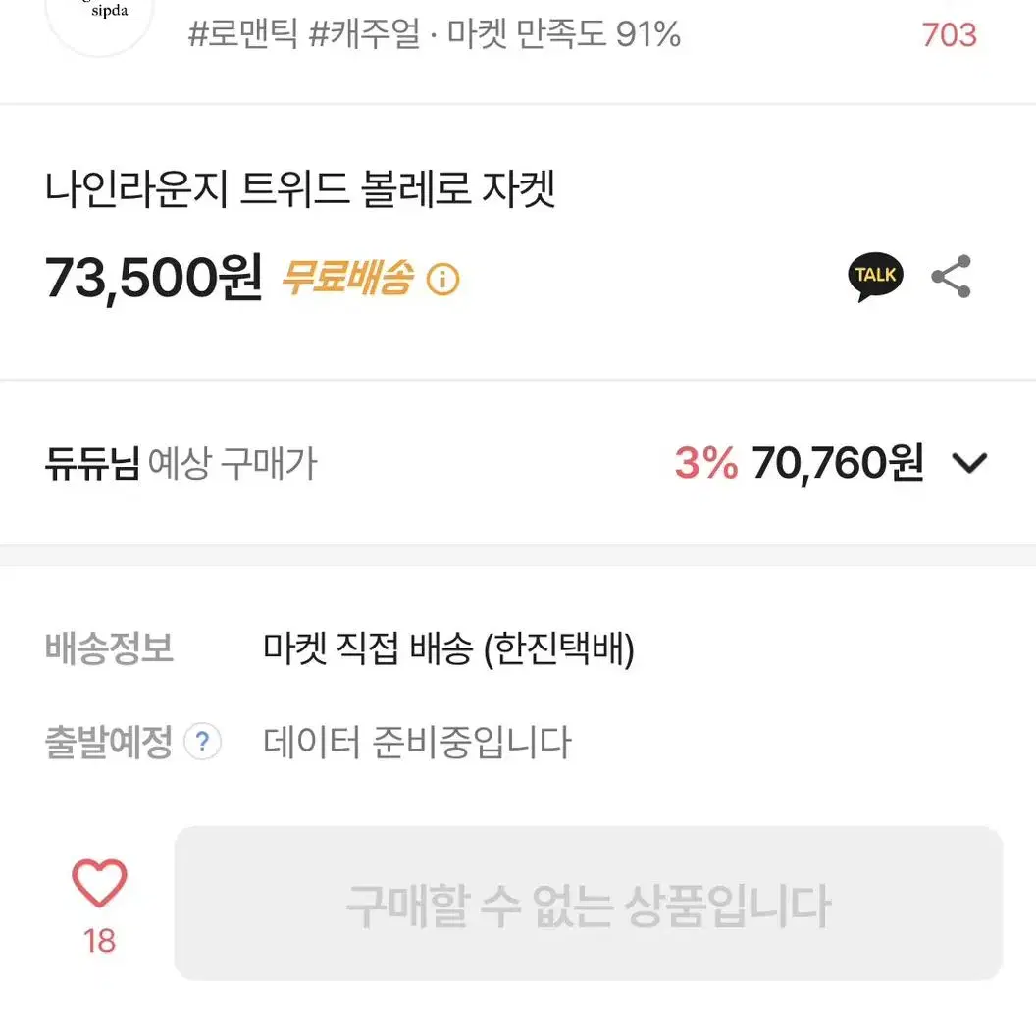Tap the 18 likes count under heart
Viewport: 1036px width, 1036px height.
pos(99,941)
